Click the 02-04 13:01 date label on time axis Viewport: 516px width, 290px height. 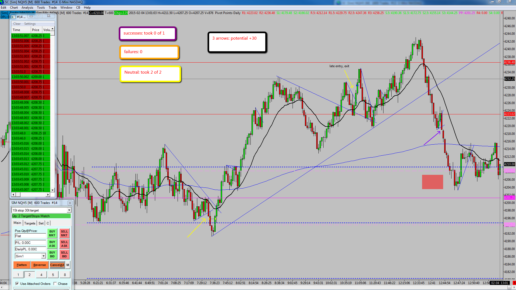[x=500, y=283]
